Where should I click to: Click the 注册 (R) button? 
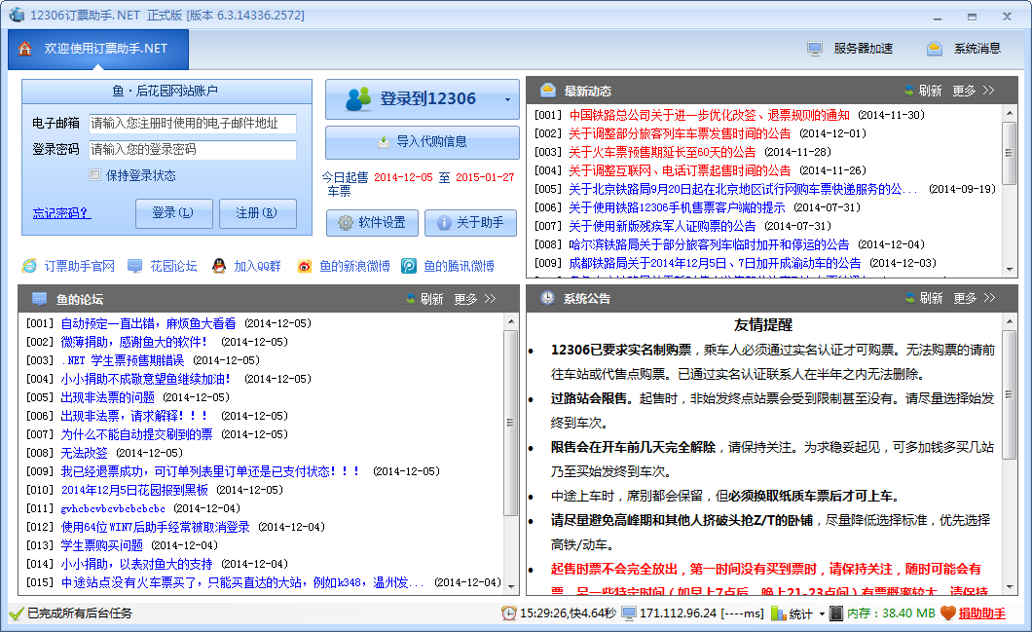click(x=257, y=213)
